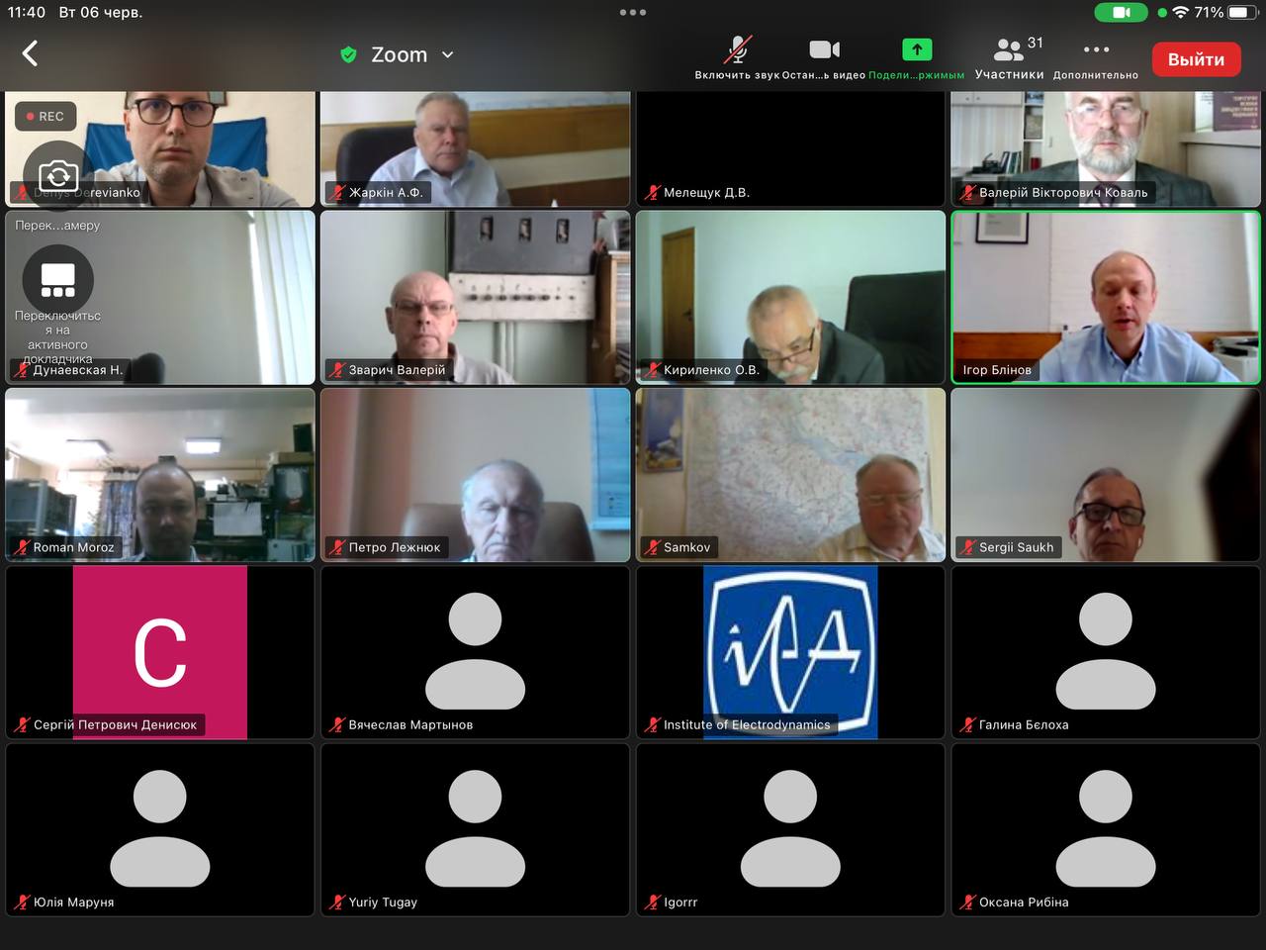Image resolution: width=1266 pixels, height=950 pixels.
Task: Open the Zoom meeting info dropdown
Action: (x=447, y=55)
